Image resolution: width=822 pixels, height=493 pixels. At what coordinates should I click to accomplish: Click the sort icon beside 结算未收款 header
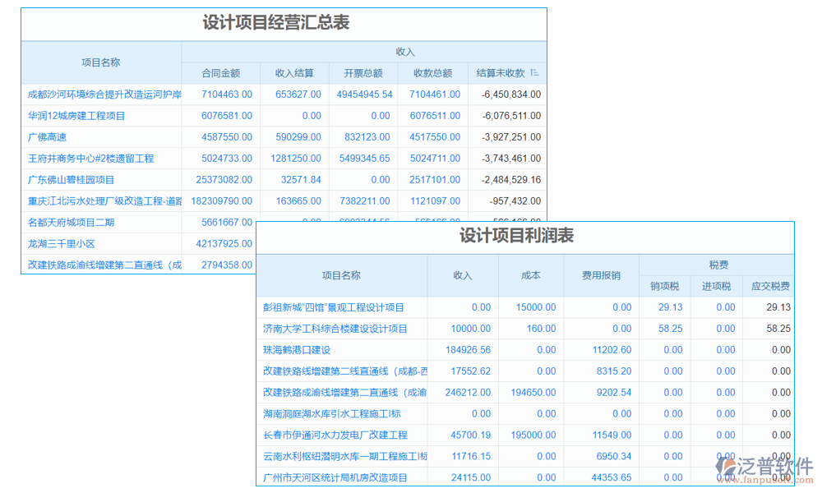point(533,72)
